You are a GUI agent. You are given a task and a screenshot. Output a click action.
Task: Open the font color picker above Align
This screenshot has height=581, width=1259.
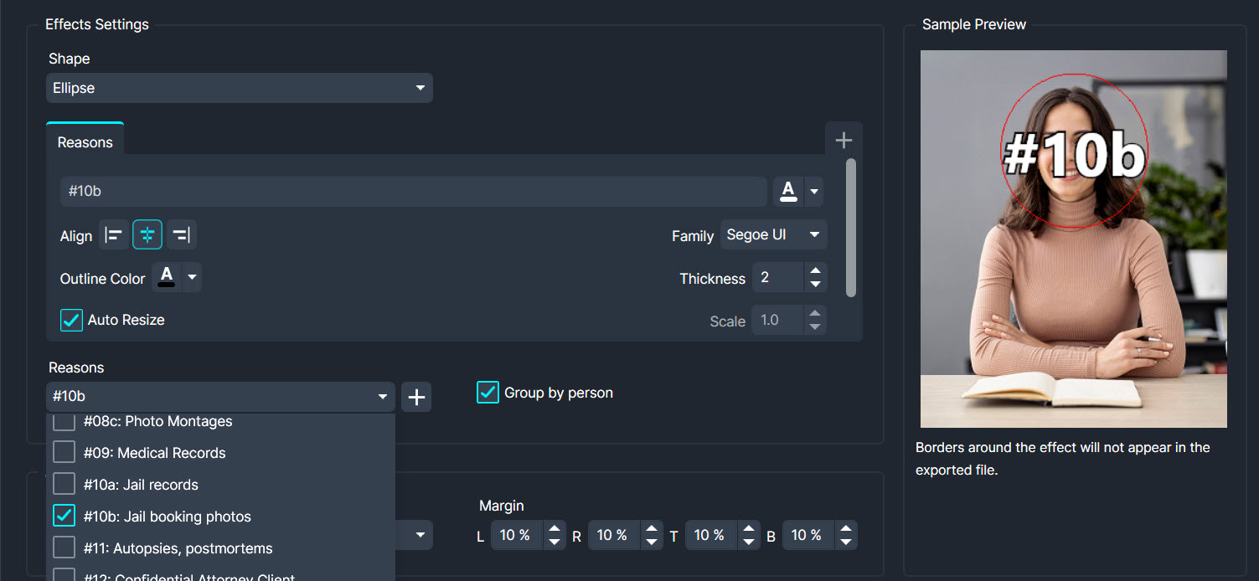pyautogui.click(x=787, y=191)
